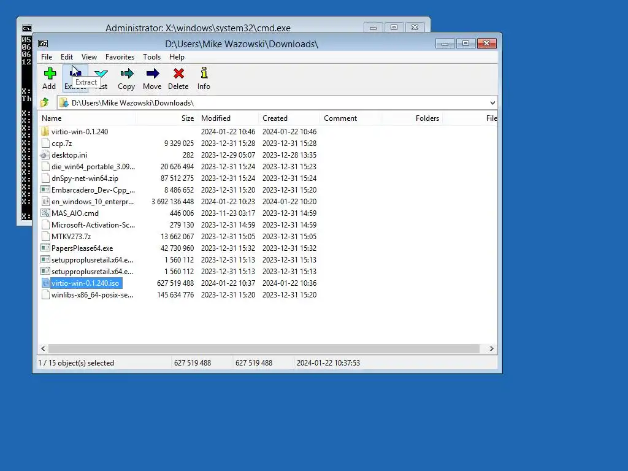Open the Tools menu
Screen dimensions: 628x471
(x=152, y=57)
